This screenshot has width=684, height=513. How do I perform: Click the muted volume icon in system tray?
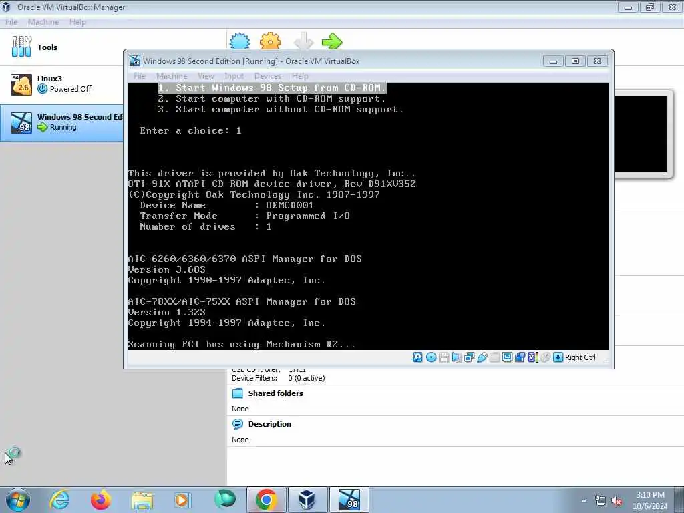(x=617, y=501)
